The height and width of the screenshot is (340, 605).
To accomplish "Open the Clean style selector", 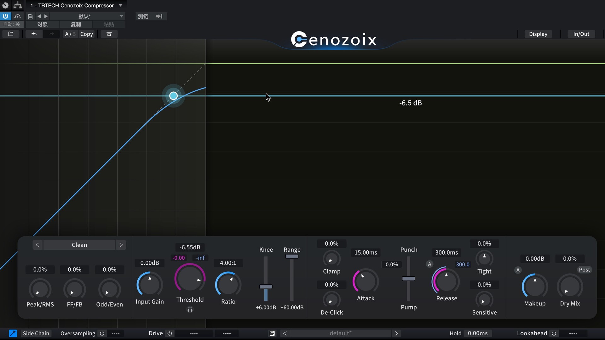I will [79, 245].
